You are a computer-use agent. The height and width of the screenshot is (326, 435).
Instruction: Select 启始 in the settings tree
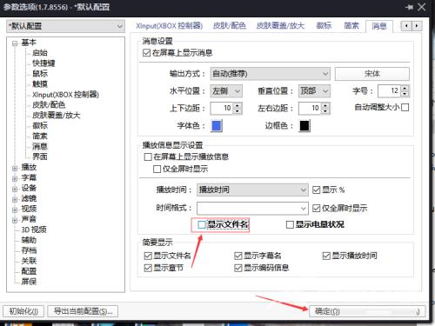(40, 53)
